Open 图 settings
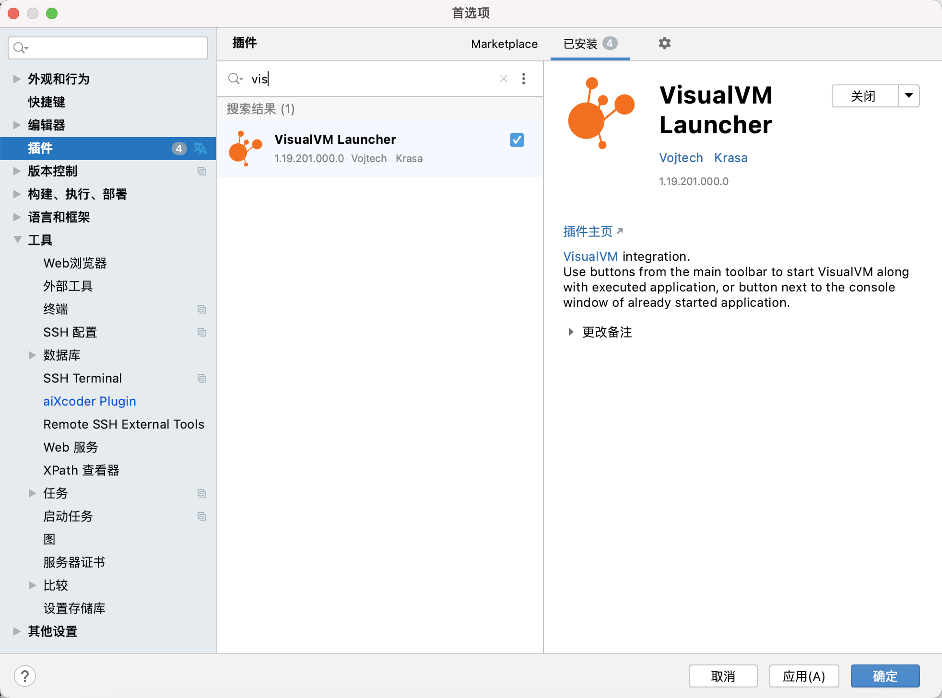 pyautogui.click(x=49, y=539)
